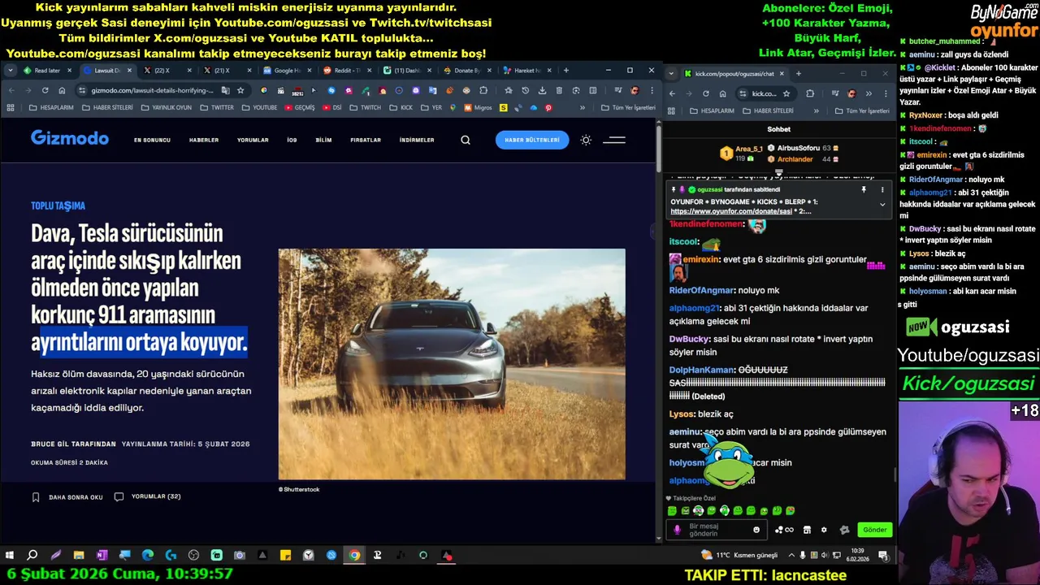
Task: Open emoji picker in chat input
Action: [x=756, y=530]
